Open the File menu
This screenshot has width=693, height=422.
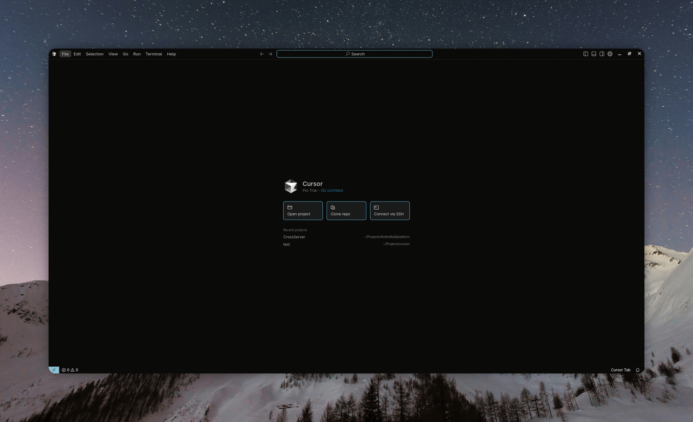(x=65, y=54)
